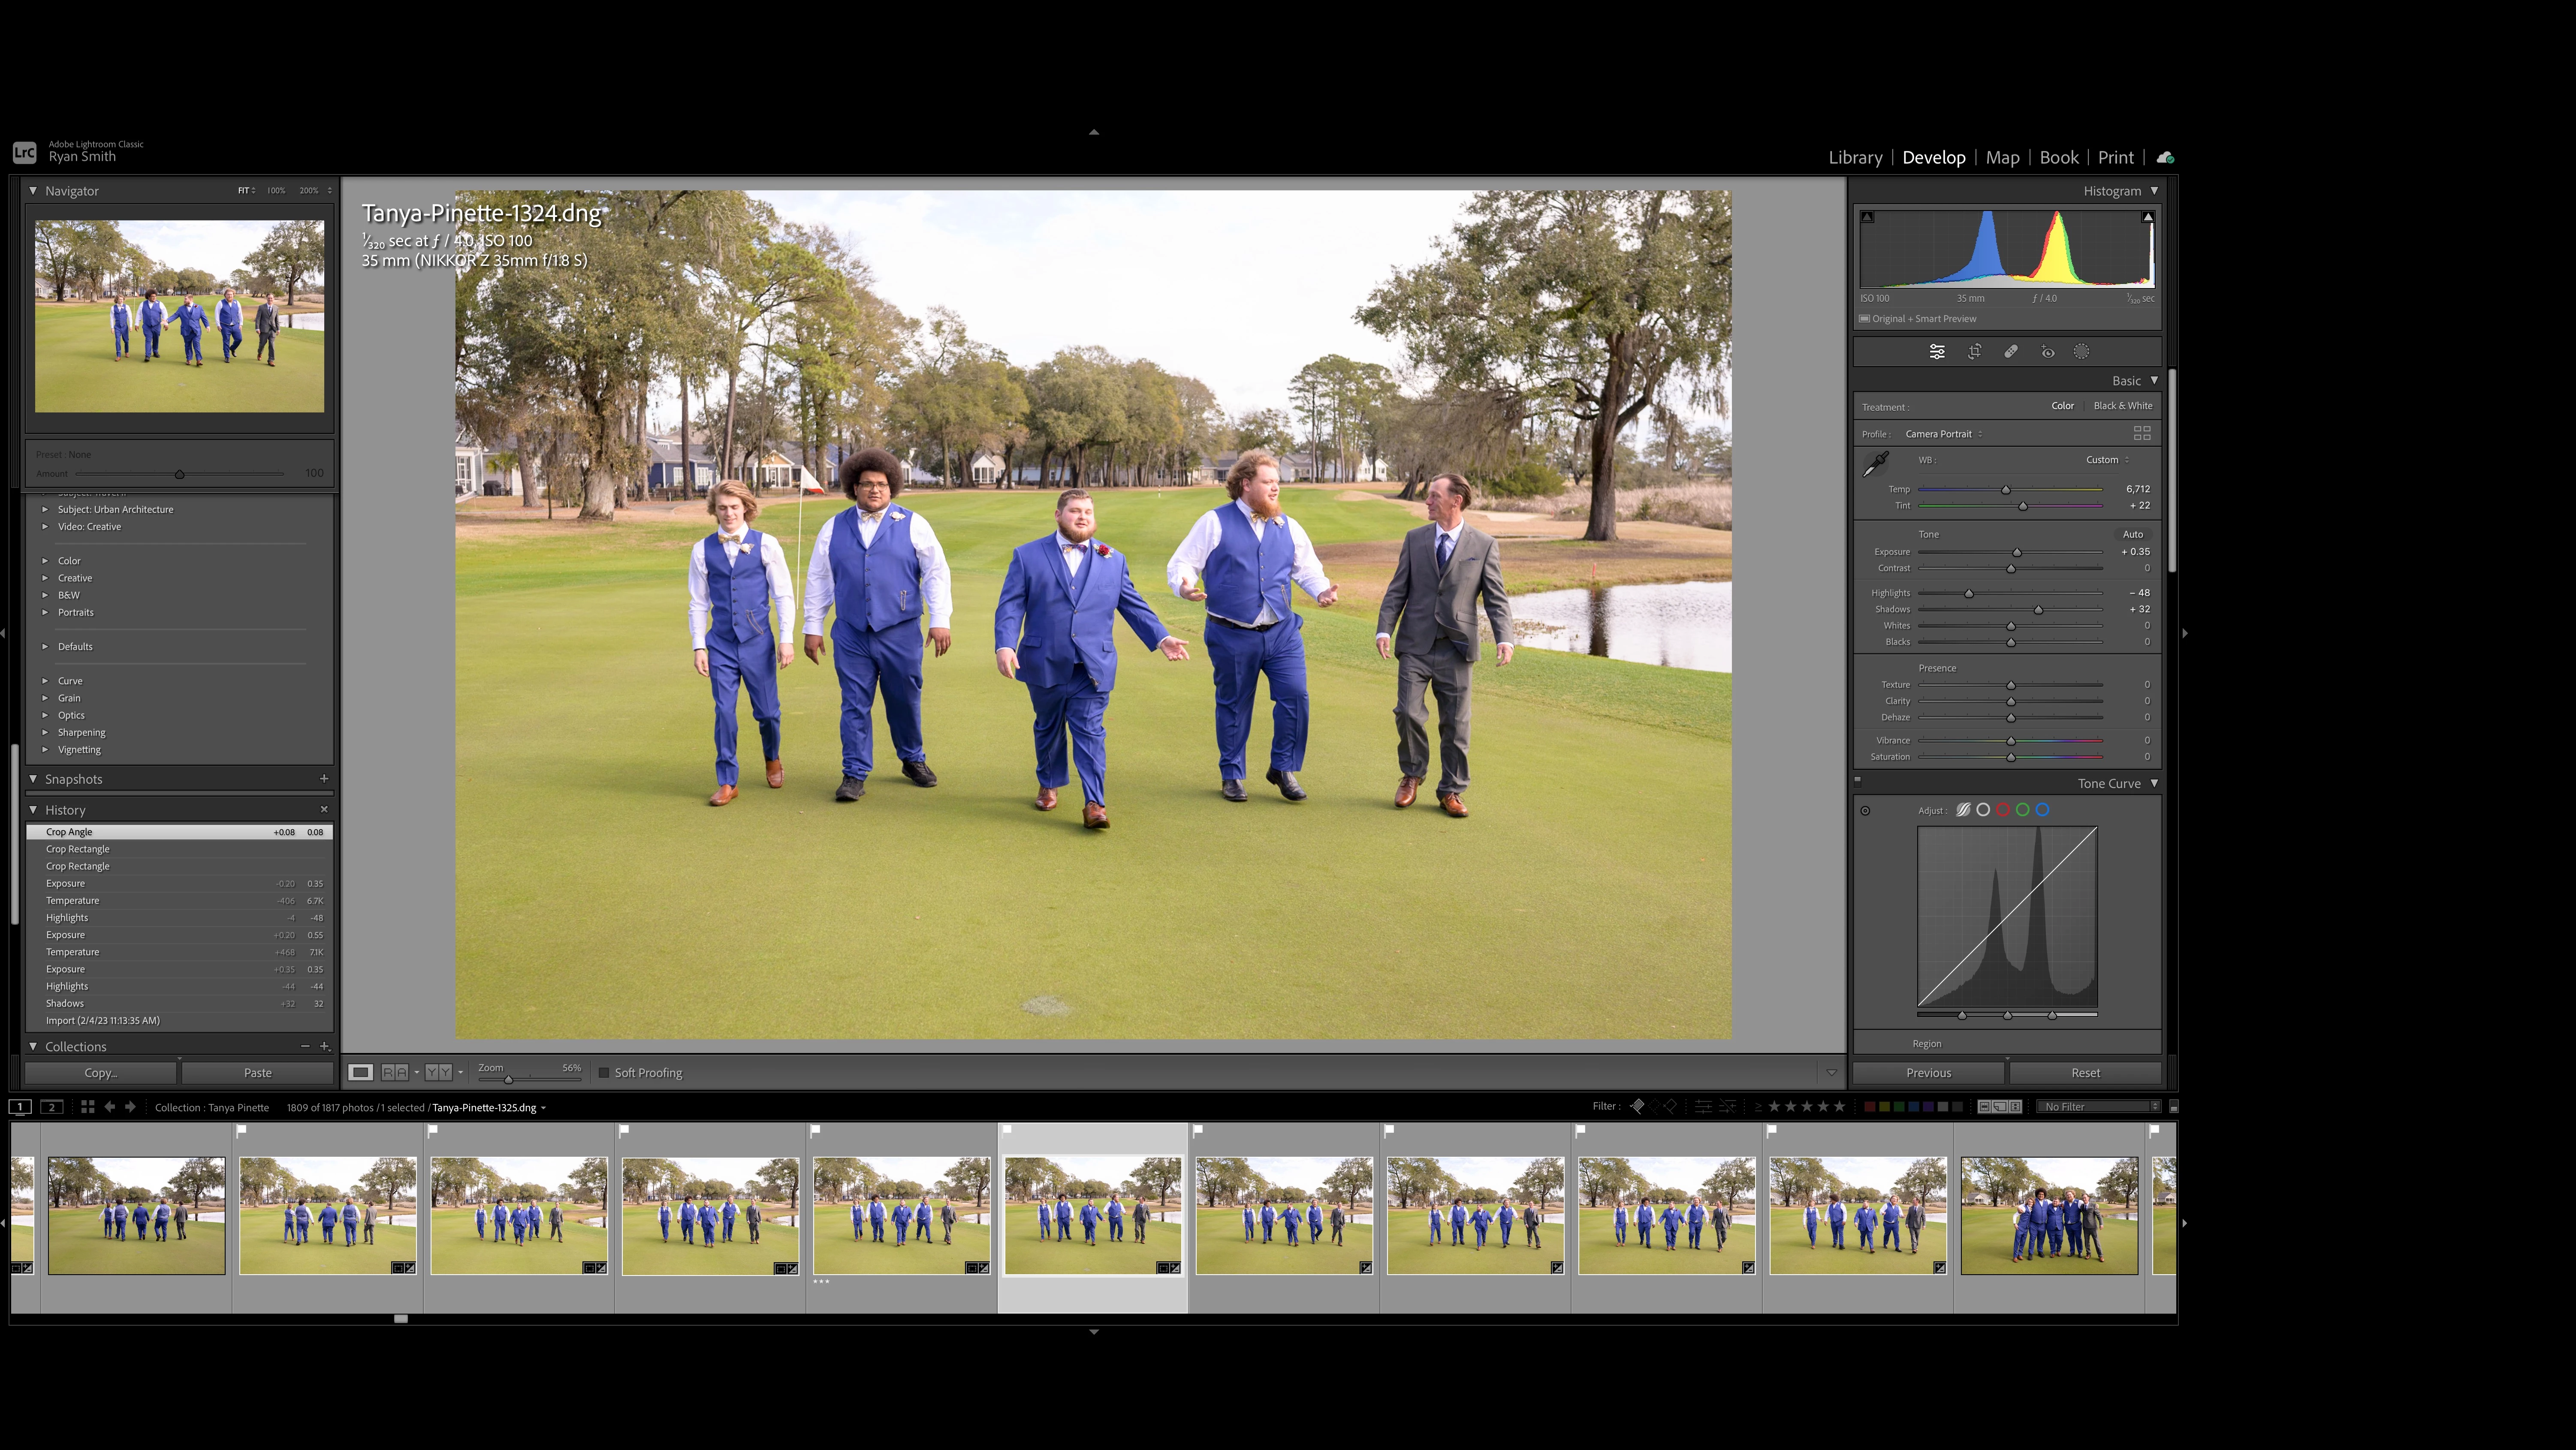Click the grid view icon in filmstrip bar

click(88, 1107)
